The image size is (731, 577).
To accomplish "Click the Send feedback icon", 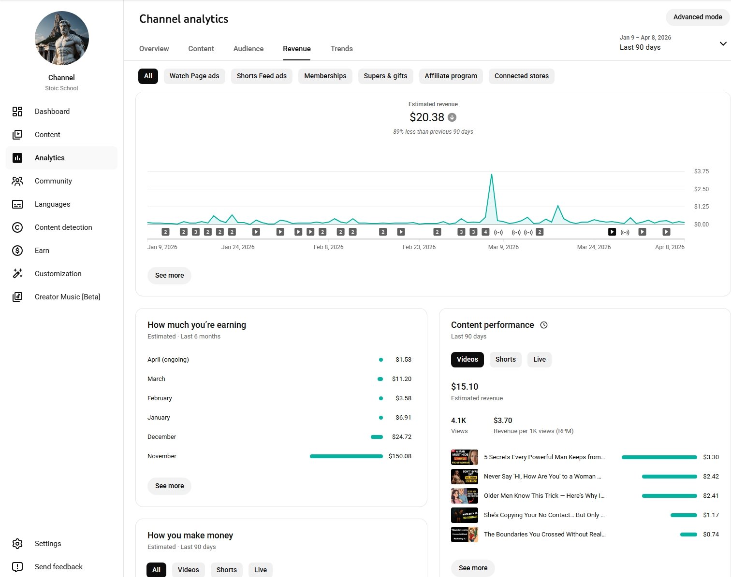I will 17,567.
